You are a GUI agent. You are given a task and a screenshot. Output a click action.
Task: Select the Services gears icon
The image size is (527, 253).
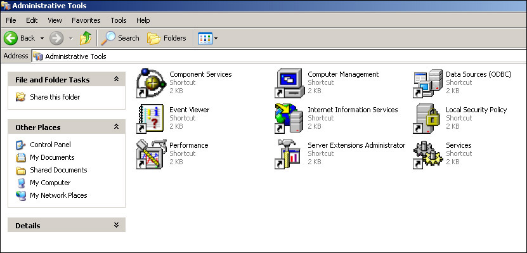click(428, 154)
